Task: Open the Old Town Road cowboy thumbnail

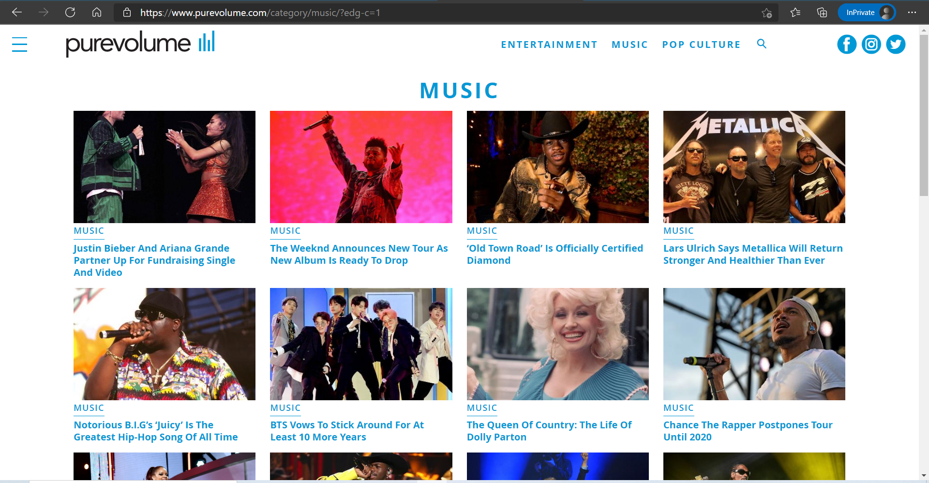Action: tap(558, 167)
